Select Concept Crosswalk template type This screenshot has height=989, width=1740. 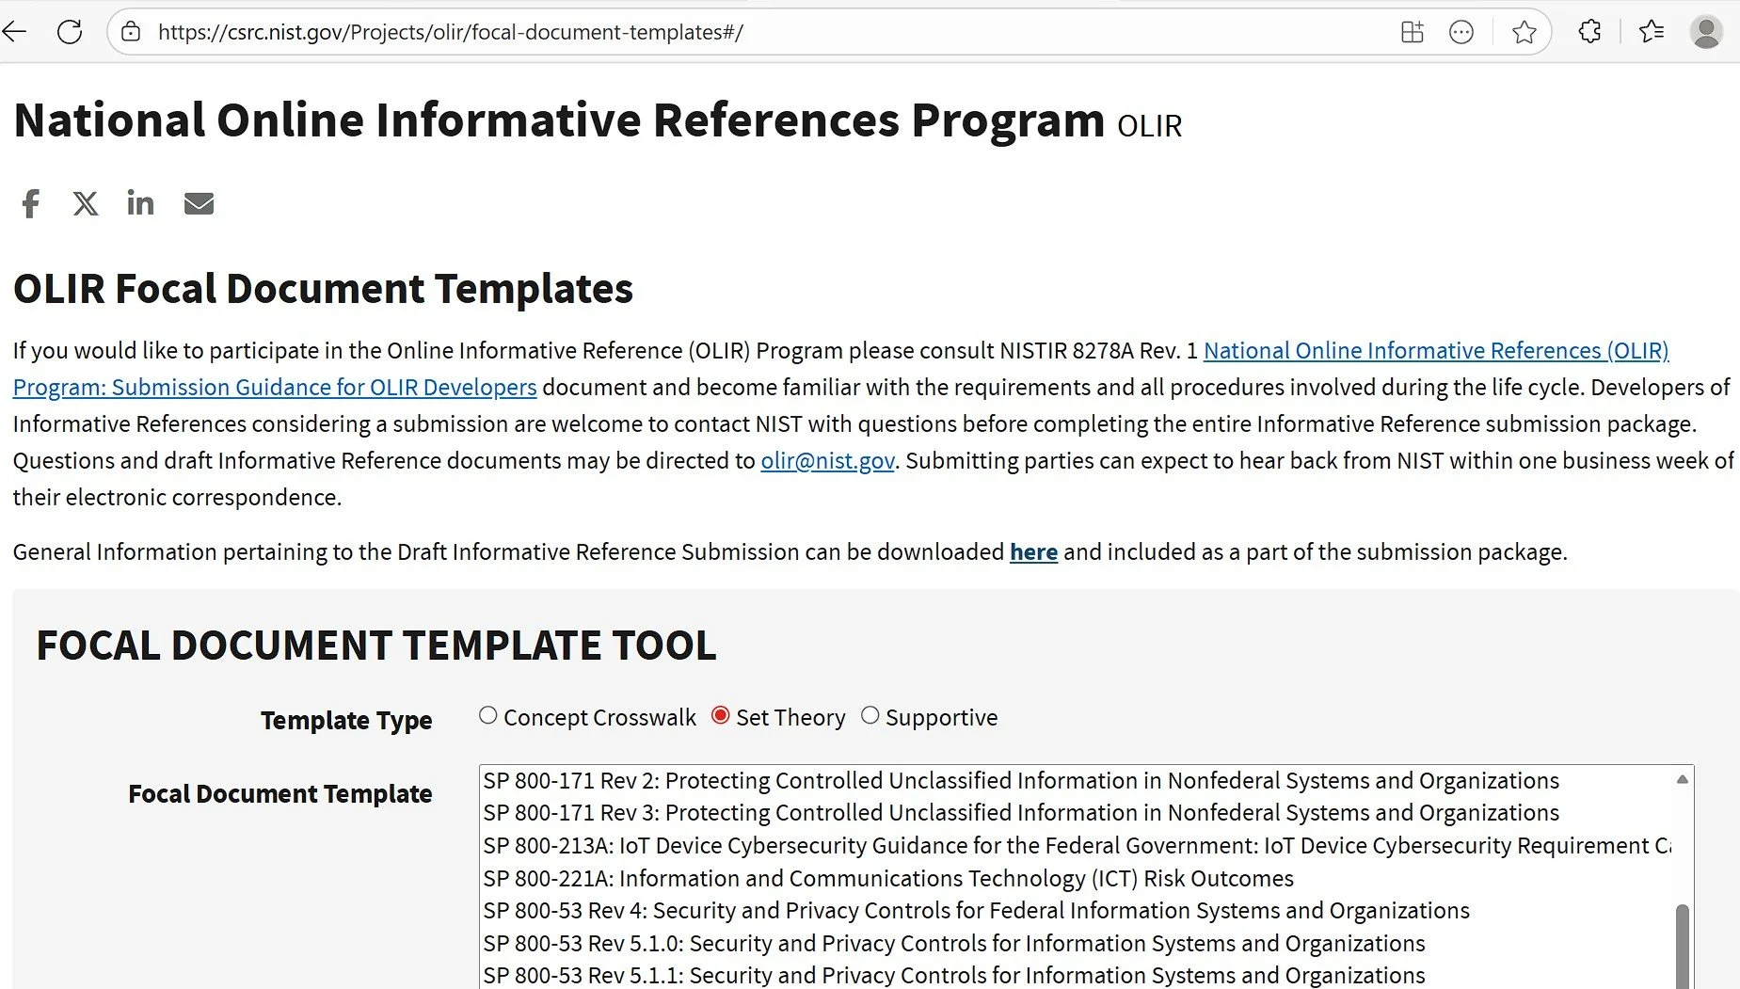pyautogui.click(x=487, y=716)
